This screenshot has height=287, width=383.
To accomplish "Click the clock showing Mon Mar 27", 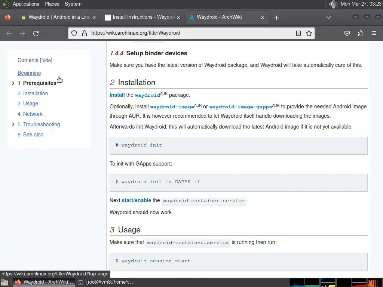I will coord(361,4).
